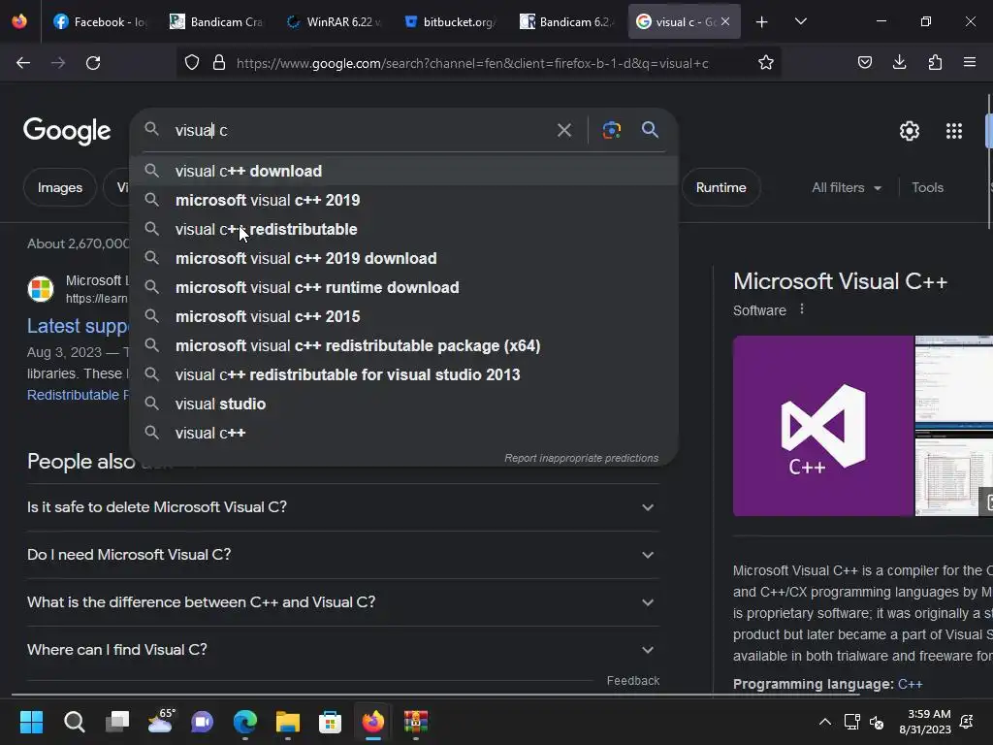Filter results by Images chip
993x745 pixels.
[59, 187]
